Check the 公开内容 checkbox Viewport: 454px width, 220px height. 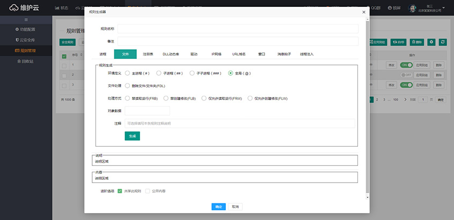tap(148, 191)
